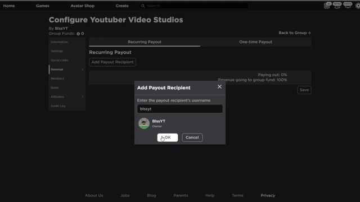Open the Blog footer link
The image size is (360, 202).
coord(151,195)
